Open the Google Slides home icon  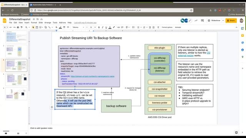(x=5, y=20)
